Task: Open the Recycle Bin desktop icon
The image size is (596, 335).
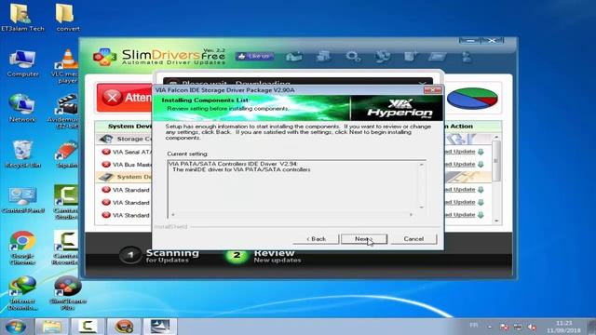Action: tap(22, 154)
